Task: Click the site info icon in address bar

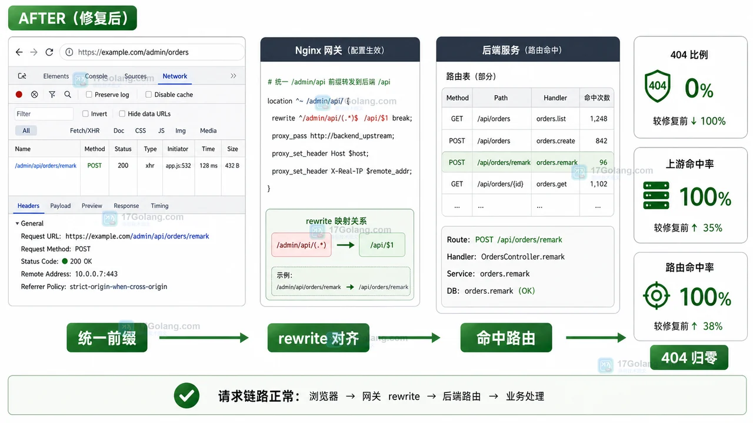Action: (69, 52)
